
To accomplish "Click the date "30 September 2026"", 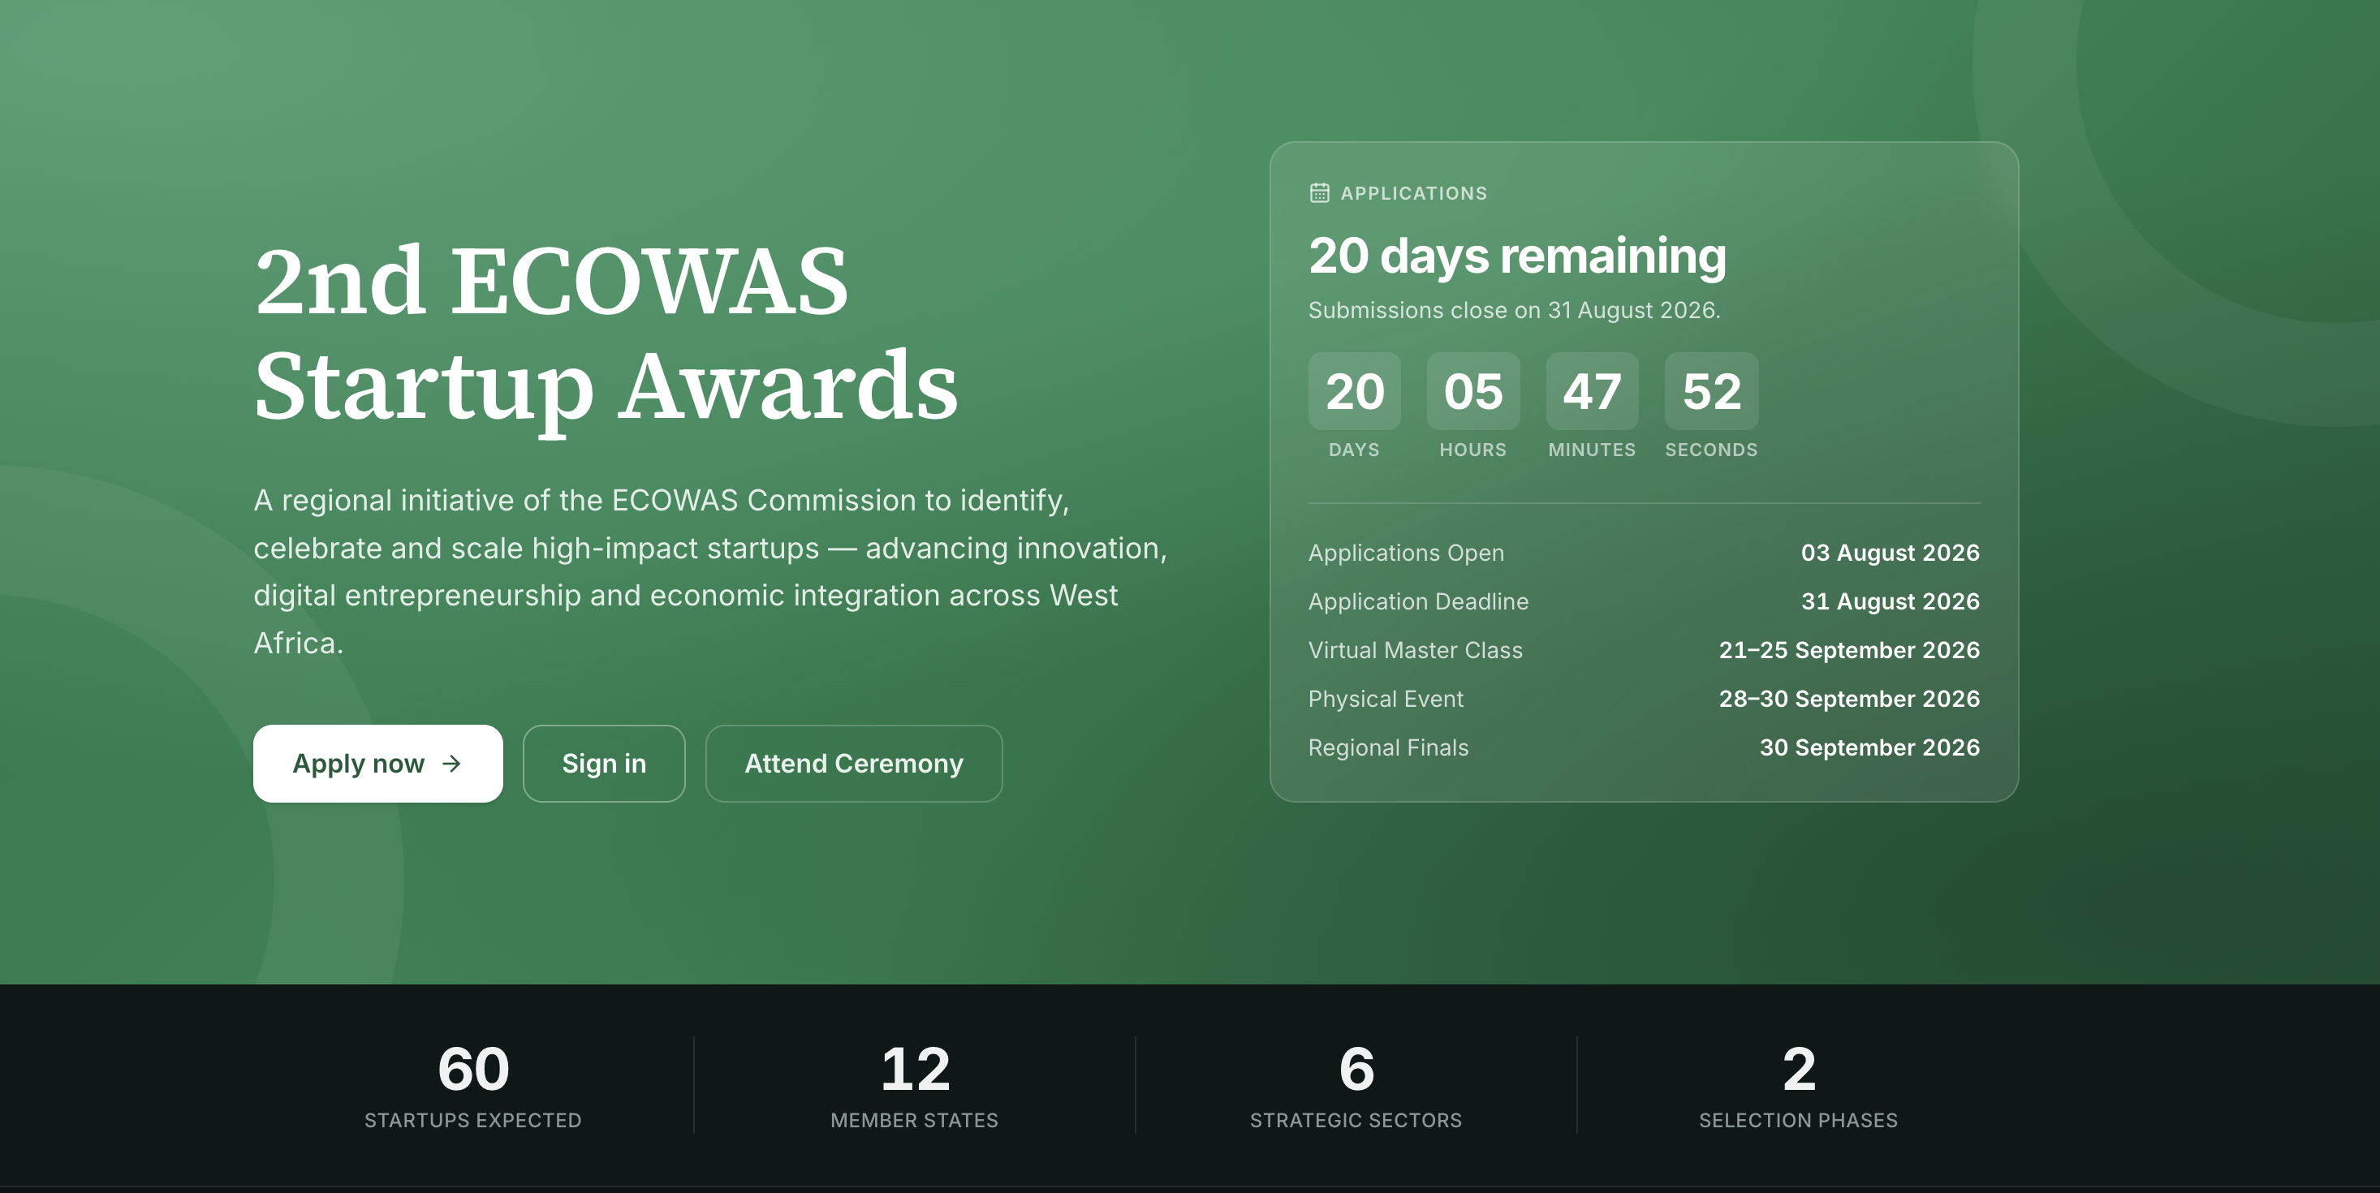I will (1870, 748).
